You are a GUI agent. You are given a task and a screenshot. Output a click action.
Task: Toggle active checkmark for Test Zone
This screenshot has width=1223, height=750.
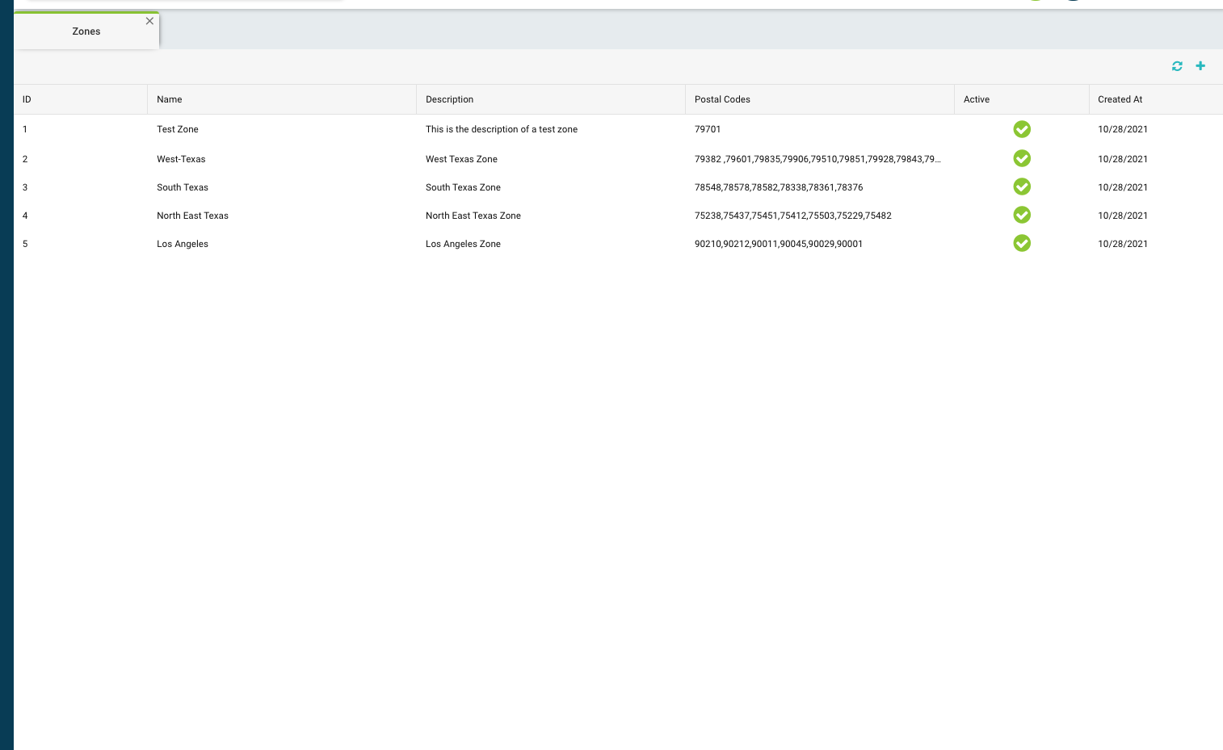point(1022,129)
